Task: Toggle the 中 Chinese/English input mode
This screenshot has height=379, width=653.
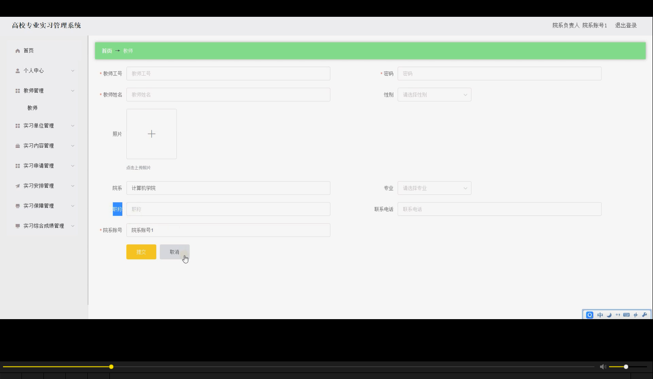Action: (x=600, y=315)
